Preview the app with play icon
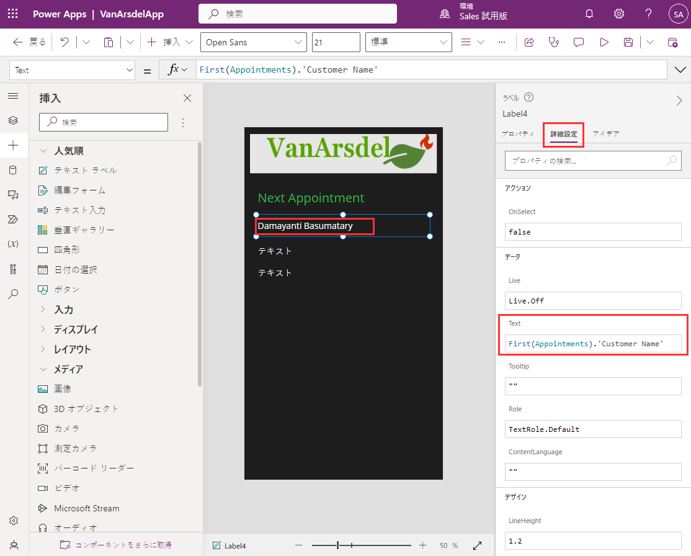Screen dimensions: 691x556 coord(604,42)
